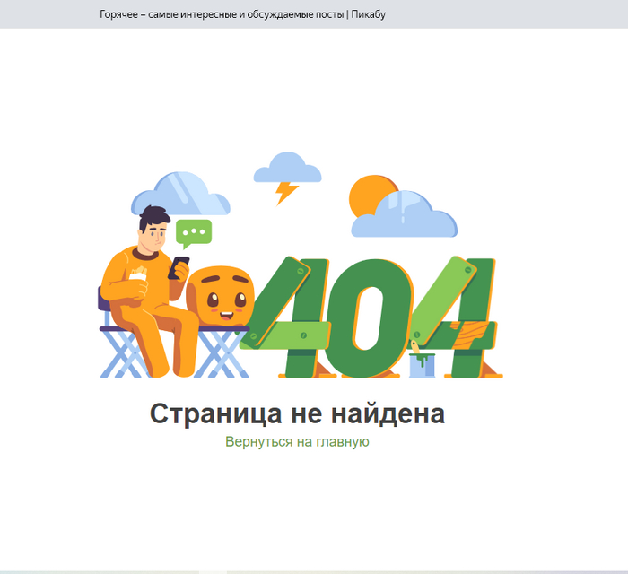Click the orange lightning bolt
628x574 pixels.
287,192
